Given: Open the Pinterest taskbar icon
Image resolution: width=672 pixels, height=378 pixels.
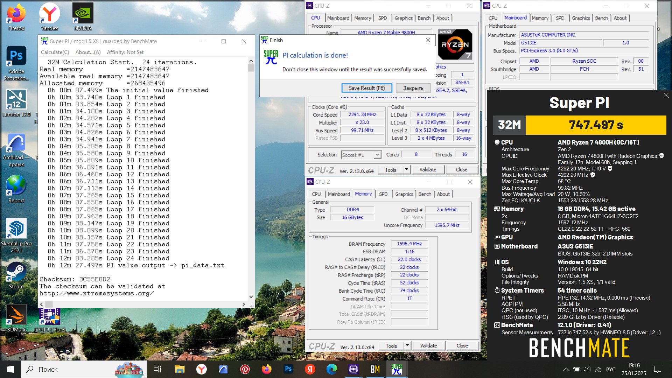Looking at the screenshot, I should (245, 369).
